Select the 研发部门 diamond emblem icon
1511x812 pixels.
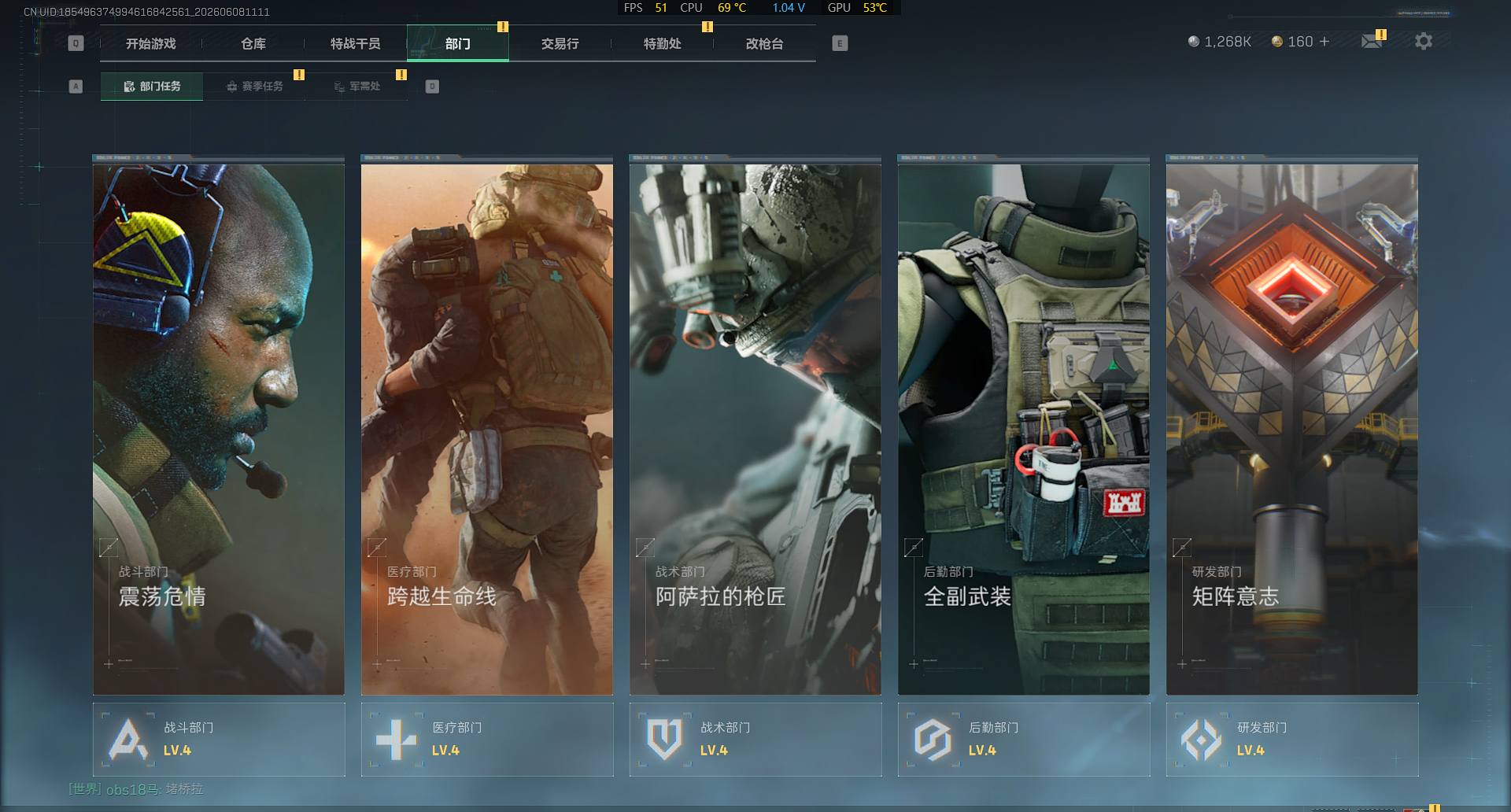pos(1202,740)
